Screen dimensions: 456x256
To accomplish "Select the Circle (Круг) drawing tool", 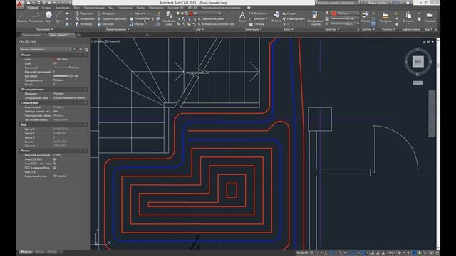I will [48, 16].
